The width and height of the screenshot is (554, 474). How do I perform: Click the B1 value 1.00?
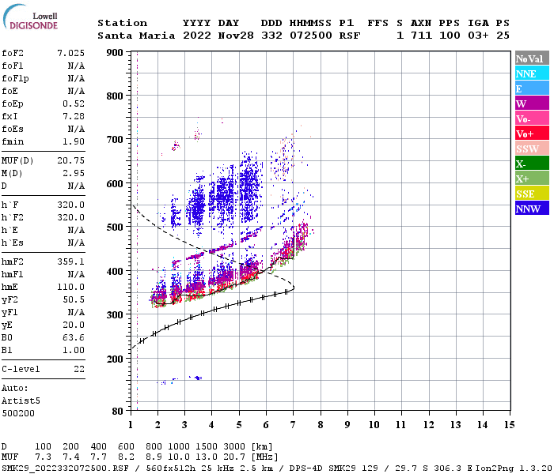74,350
